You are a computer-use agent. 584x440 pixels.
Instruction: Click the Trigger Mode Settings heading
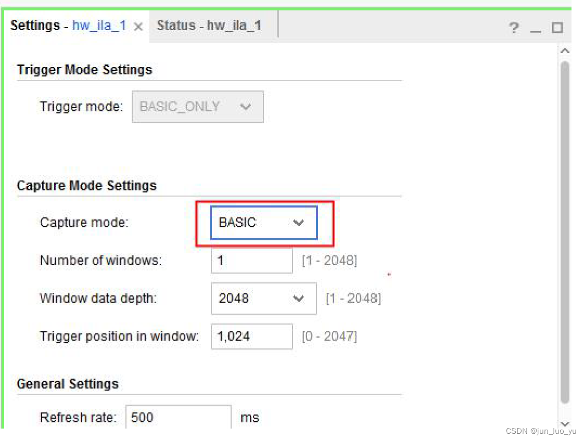point(84,70)
